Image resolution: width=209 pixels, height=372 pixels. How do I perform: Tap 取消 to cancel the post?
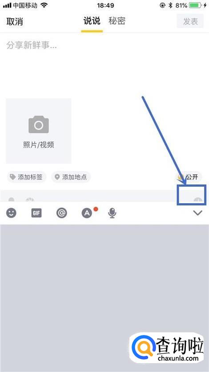point(15,21)
